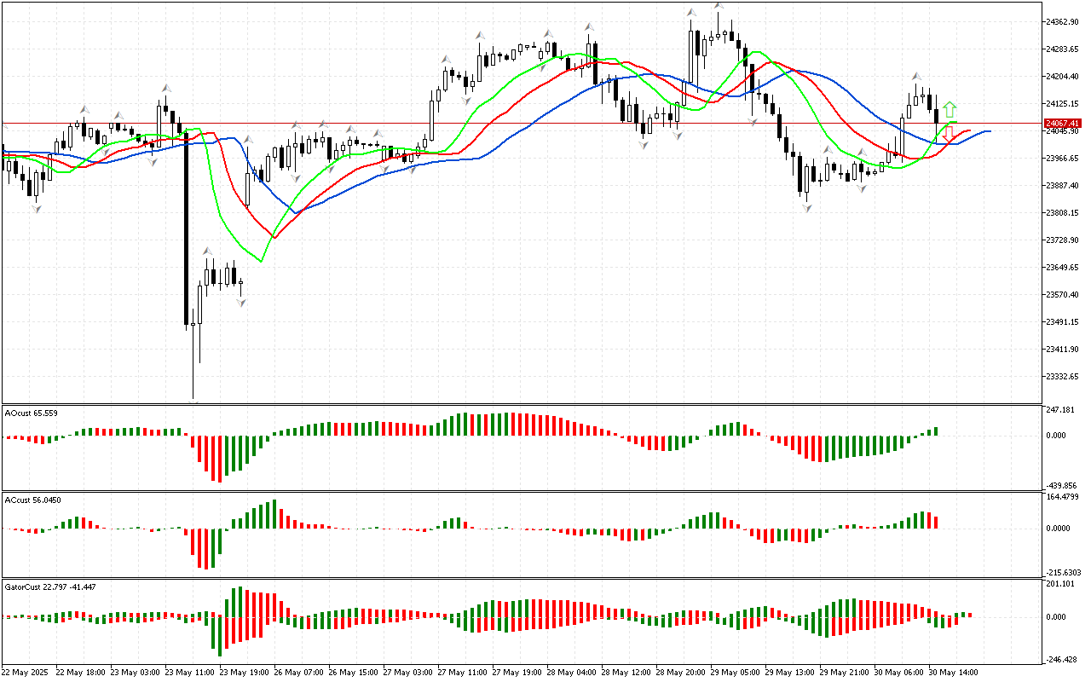The image size is (1091, 682).
Task: Click the up fractal above the 30 May high
Action: 917,77
